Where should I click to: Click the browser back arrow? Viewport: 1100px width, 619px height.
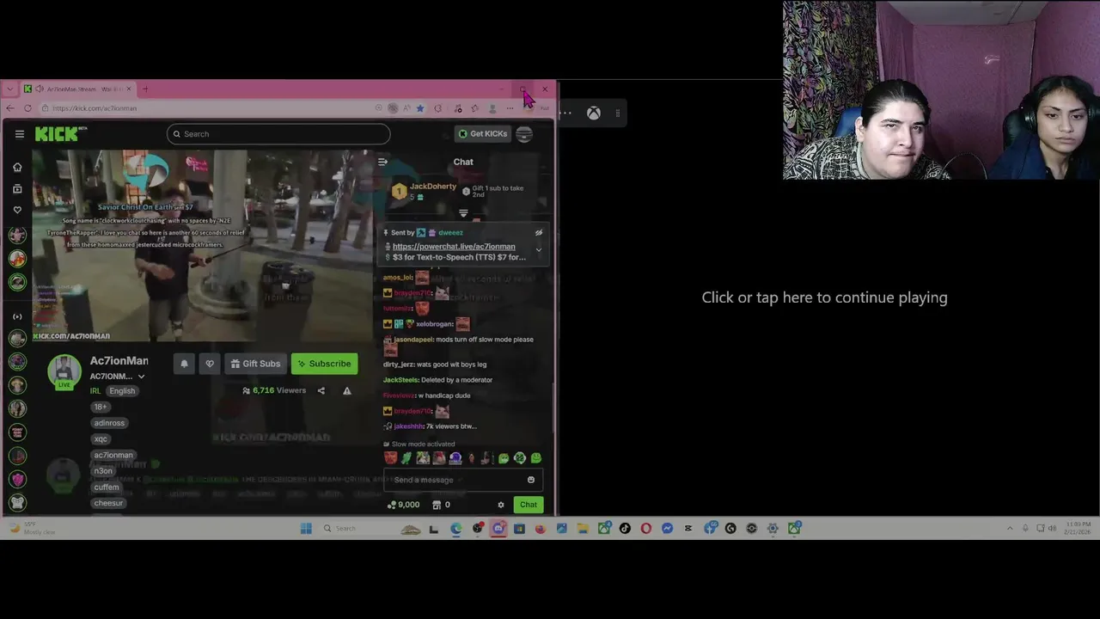10,108
